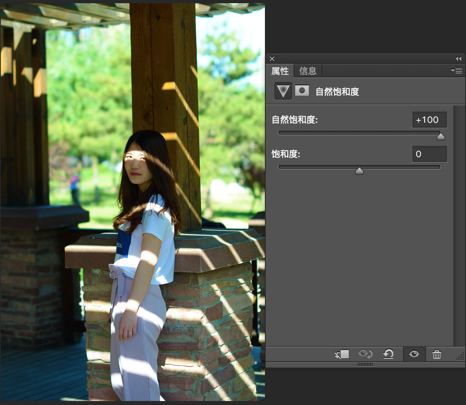Click the 饱和度 slider handle
This screenshot has height=405, width=466.
[x=359, y=171]
